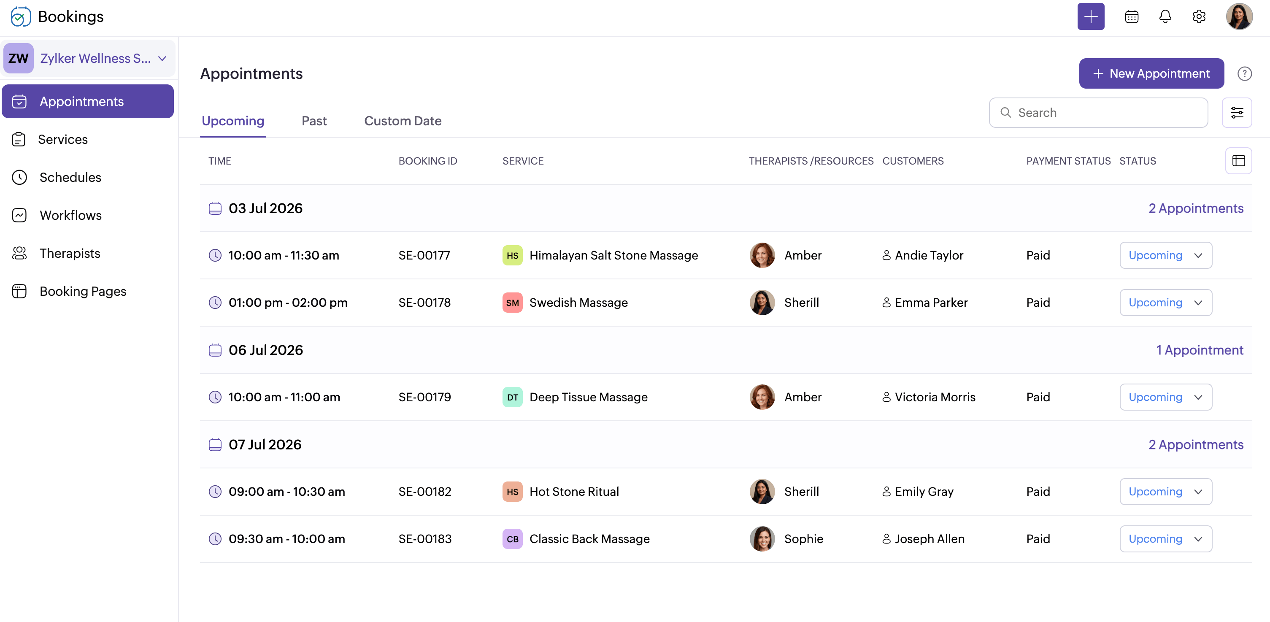Open the filter sliders icon beside search

(x=1237, y=113)
